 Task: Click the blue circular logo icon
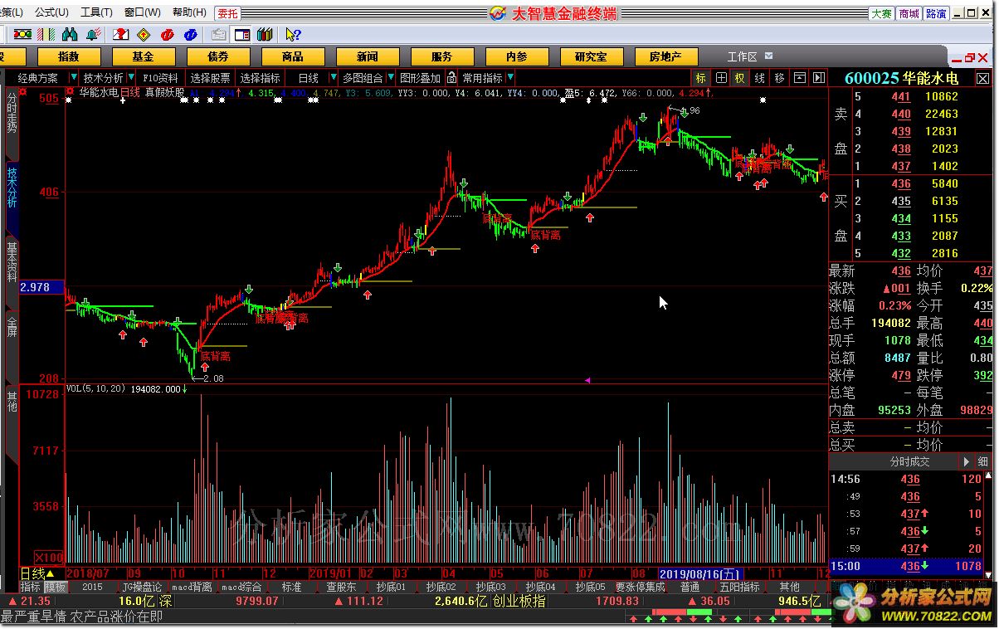click(191, 34)
